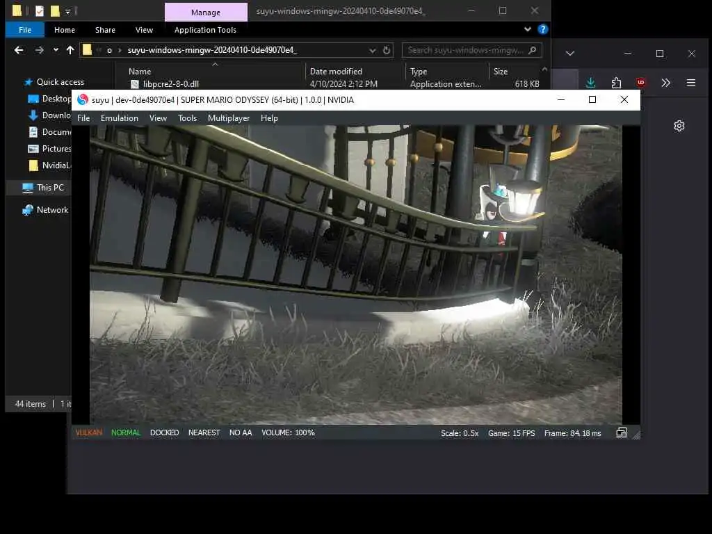Sort by the Type column header

coord(419,72)
